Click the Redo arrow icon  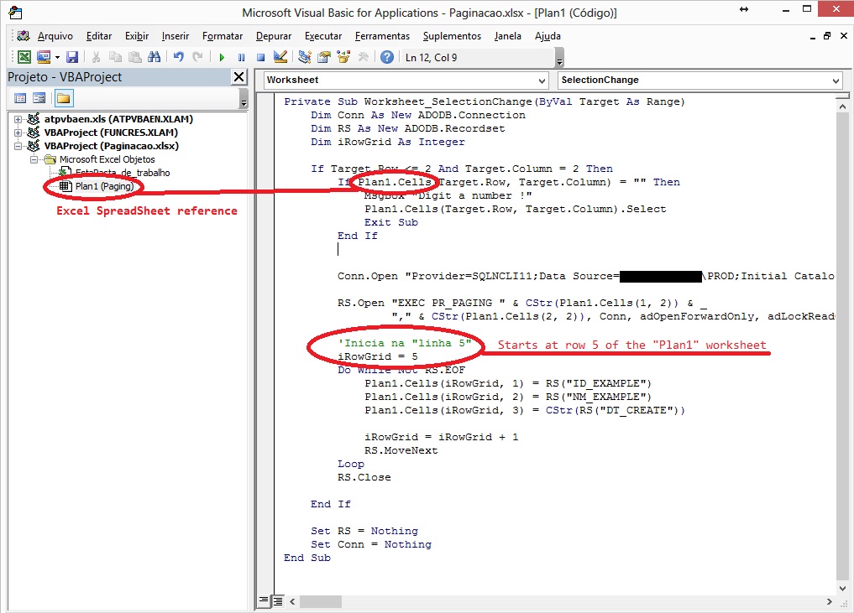click(197, 57)
